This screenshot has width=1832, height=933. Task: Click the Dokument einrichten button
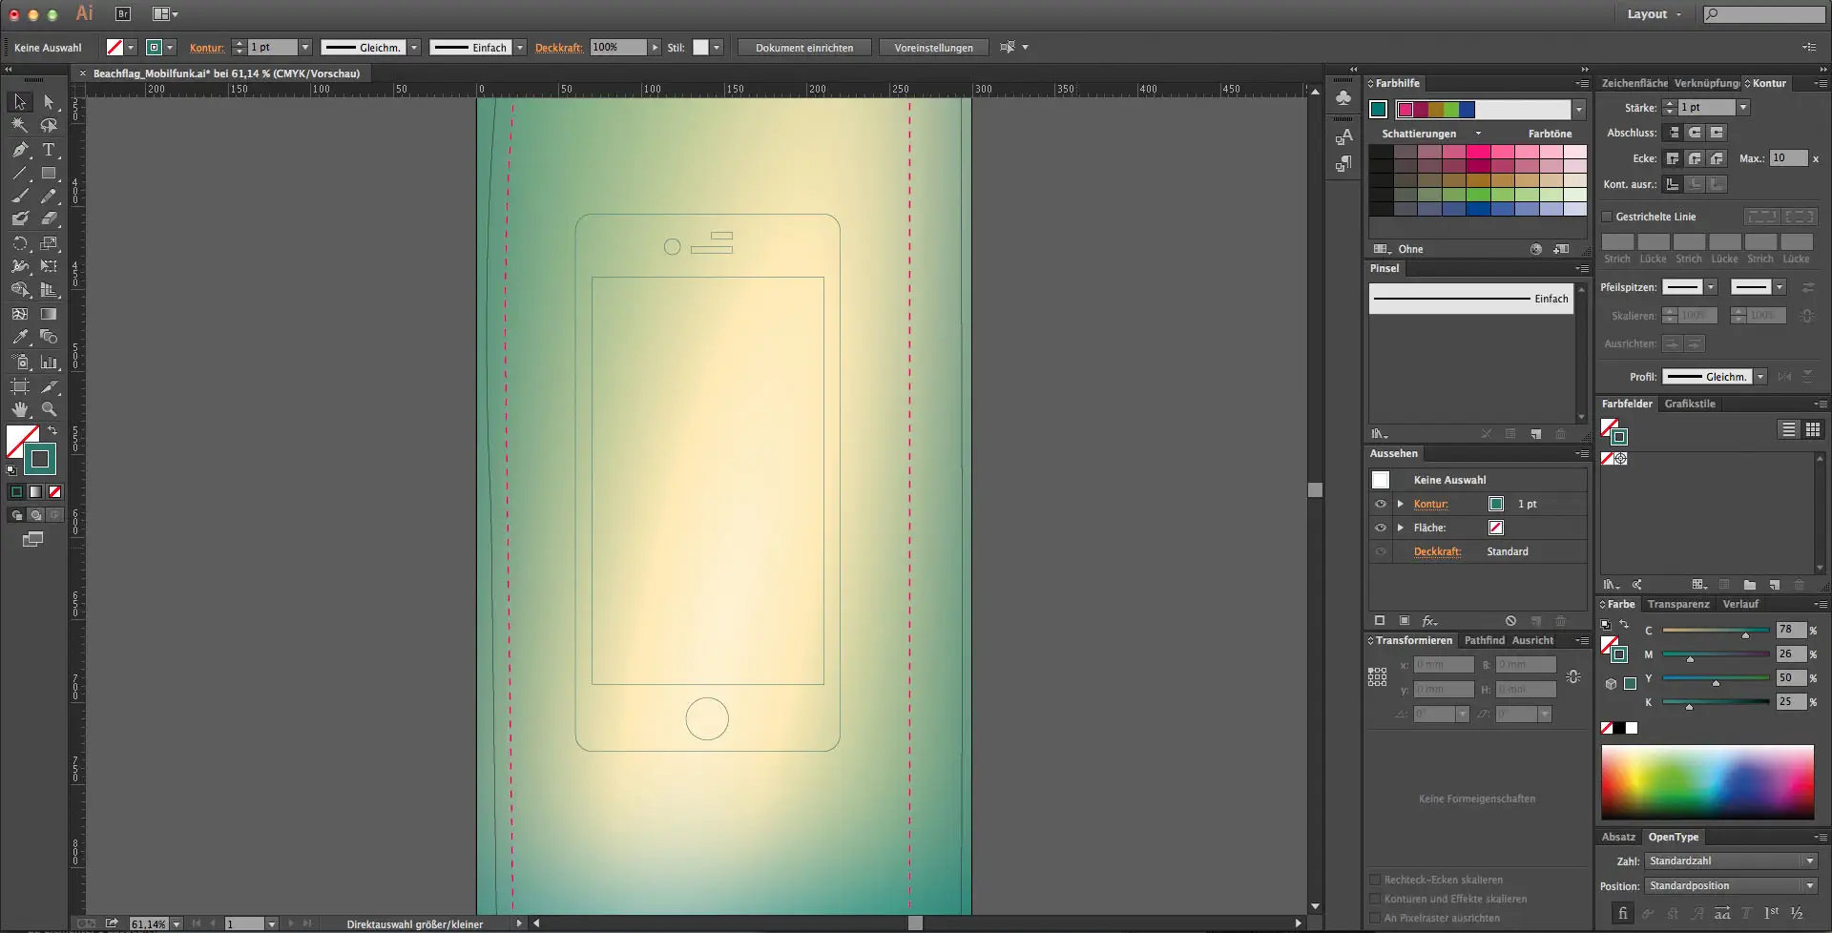coord(803,48)
